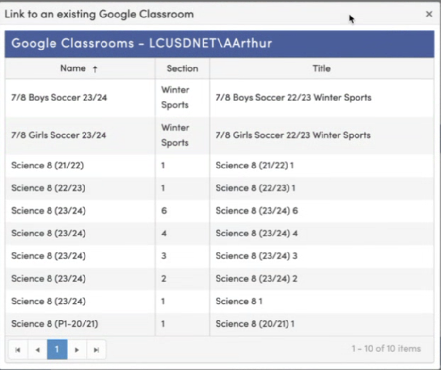Click Winter Sports section in Boys Soccer row

coord(175,97)
